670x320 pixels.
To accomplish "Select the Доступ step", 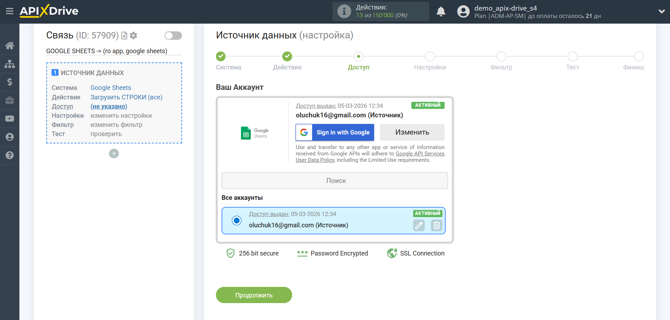I will 358,56.
